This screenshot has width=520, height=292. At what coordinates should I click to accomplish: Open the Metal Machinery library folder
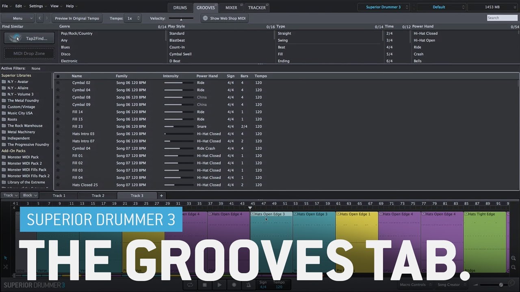(18, 132)
